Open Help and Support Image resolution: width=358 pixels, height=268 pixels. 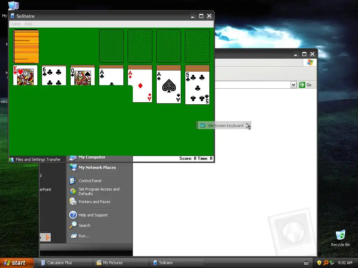[93, 215]
